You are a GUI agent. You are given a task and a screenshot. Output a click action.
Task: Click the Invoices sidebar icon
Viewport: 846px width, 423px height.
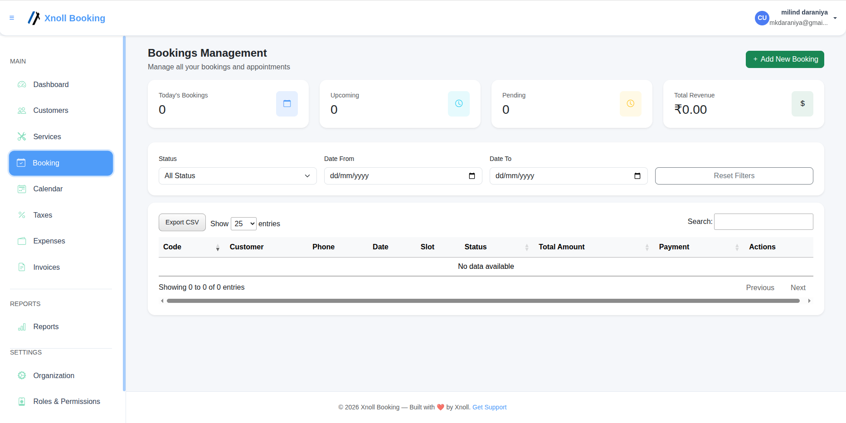[22, 267]
